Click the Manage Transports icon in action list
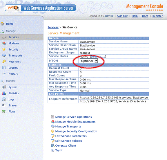Viewport: 167px width, 160px height. [52, 126]
